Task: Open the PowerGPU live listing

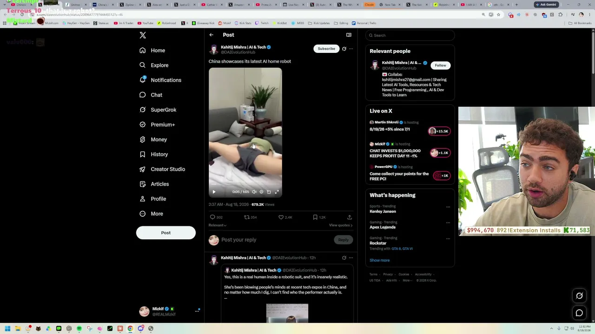Action: 410,173
